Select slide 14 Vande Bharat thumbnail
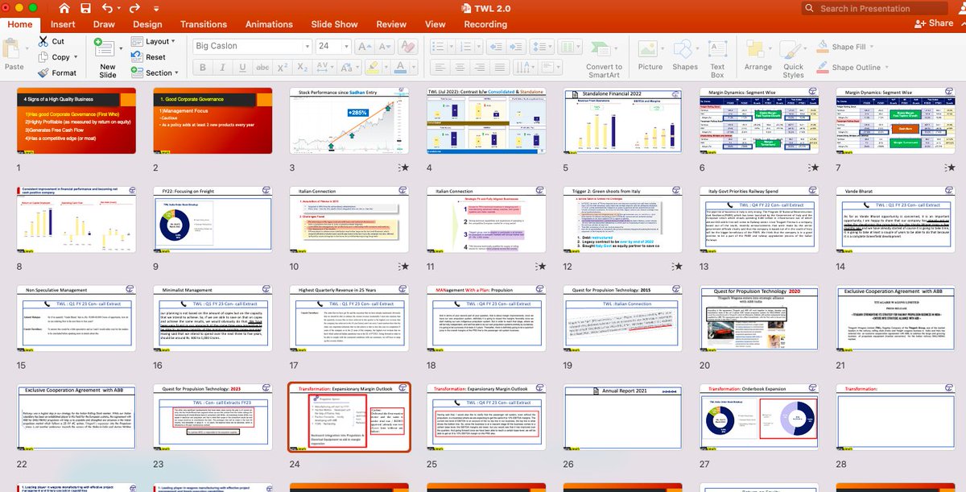Viewport: 966px width, 492px height. click(x=894, y=221)
